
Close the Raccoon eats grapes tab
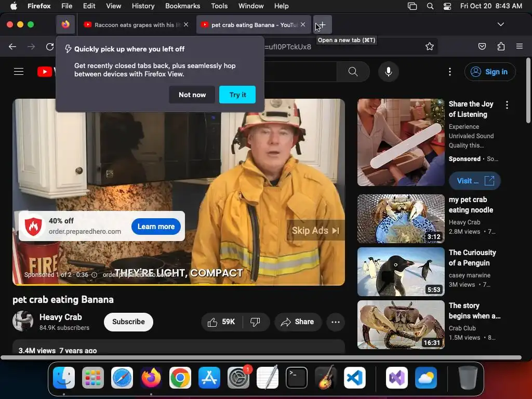[x=186, y=24]
